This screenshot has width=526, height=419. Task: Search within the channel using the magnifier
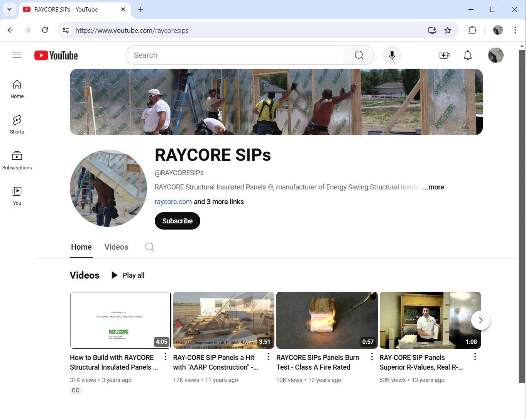pyautogui.click(x=150, y=247)
